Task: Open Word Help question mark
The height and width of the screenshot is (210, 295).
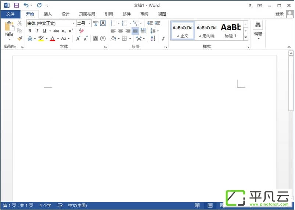Action: click(x=250, y=6)
